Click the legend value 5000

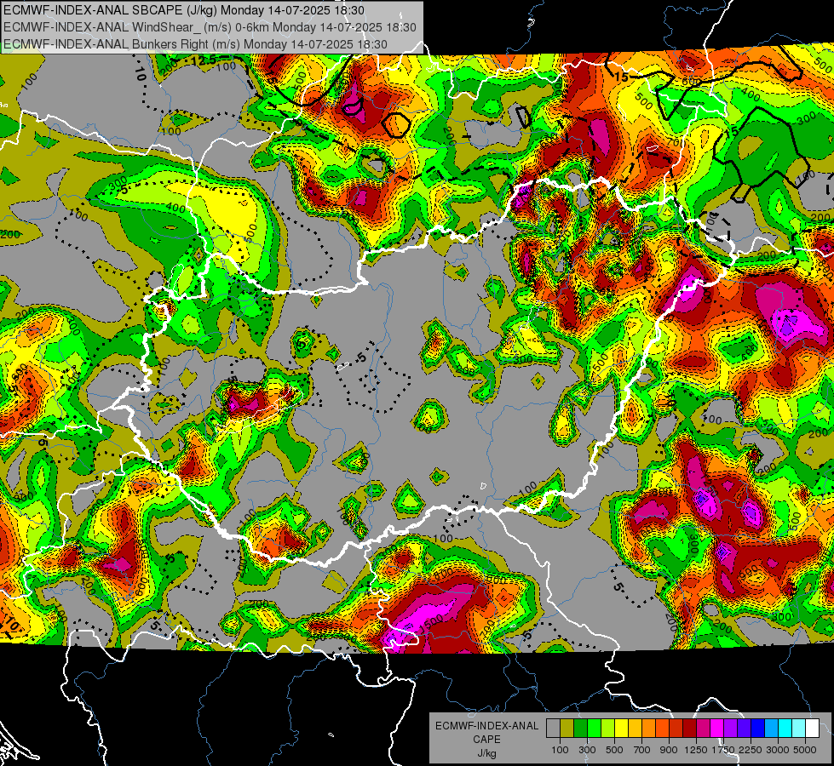(805, 750)
